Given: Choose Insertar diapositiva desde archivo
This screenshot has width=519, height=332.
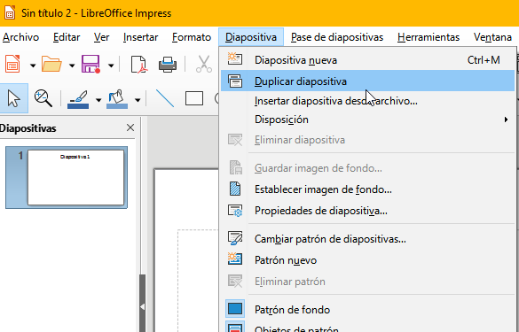Looking at the screenshot, I should pos(367,101).
